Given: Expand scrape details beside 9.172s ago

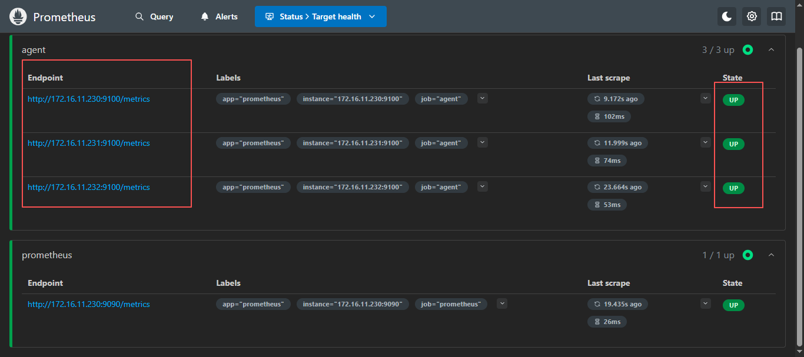Looking at the screenshot, I should pos(706,98).
